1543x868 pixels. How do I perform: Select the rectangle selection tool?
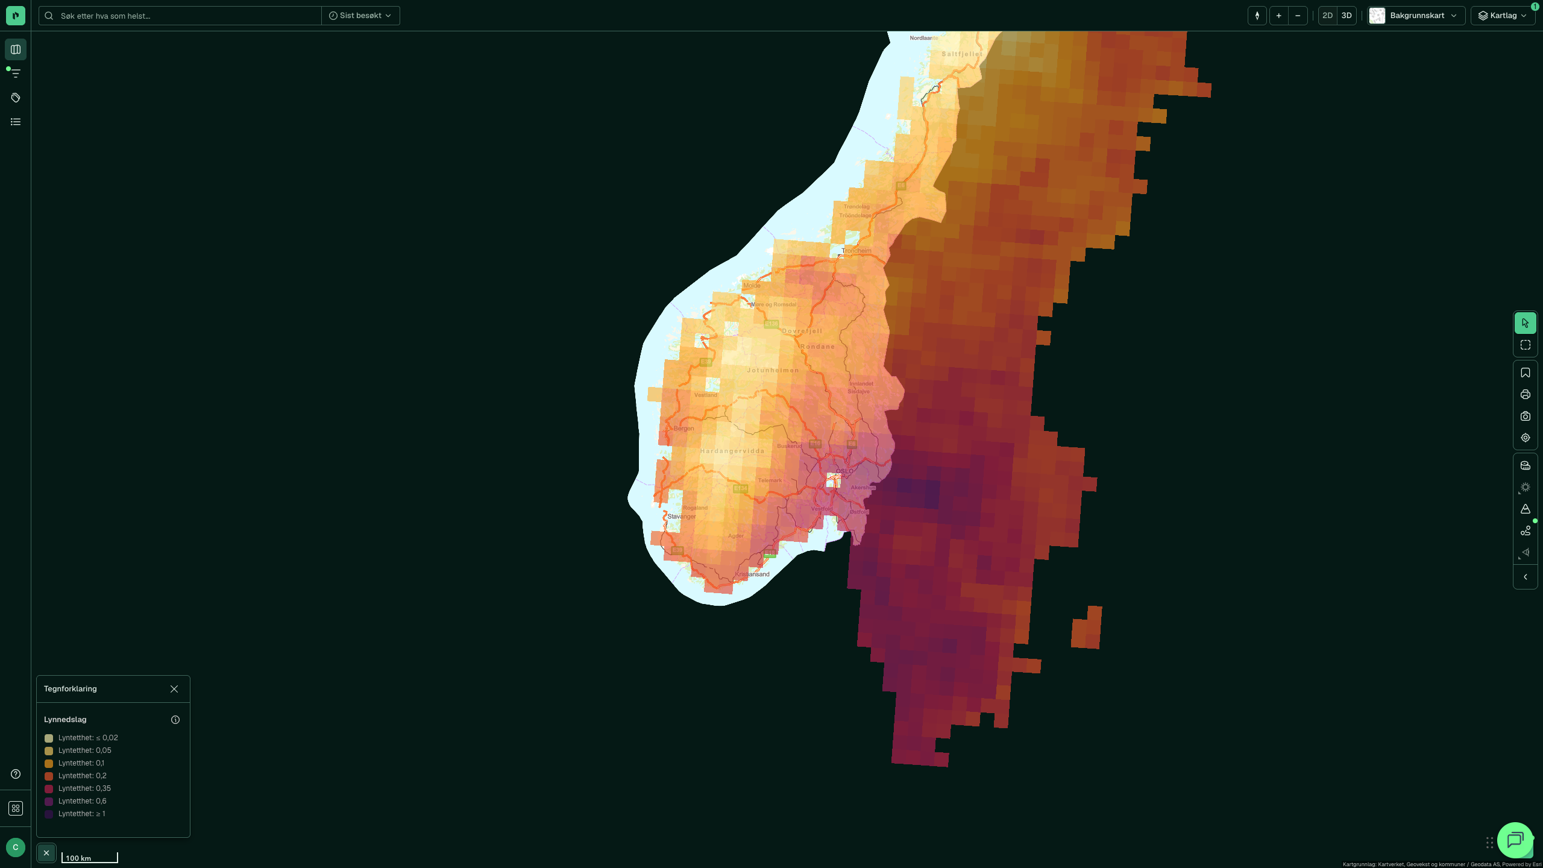point(1526,345)
